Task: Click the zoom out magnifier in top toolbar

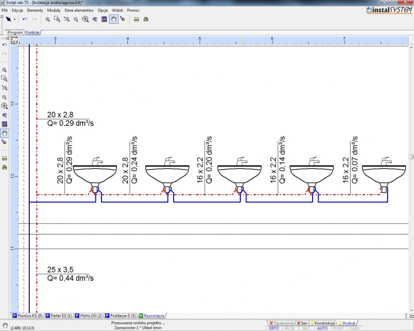Action: click(x=76, y=19)
